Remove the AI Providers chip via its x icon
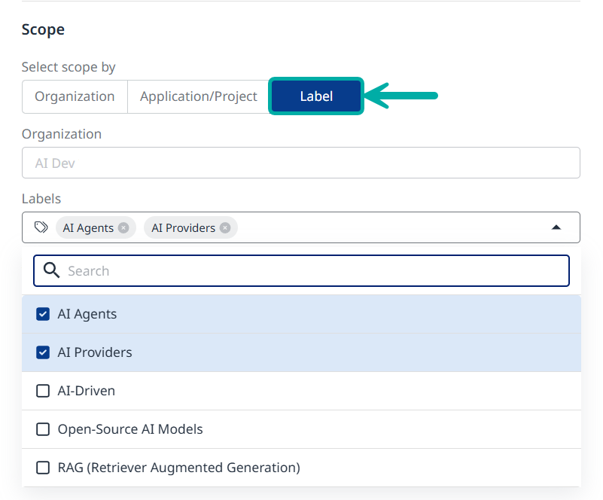Image resolution: width=603 pixels, height=500 pixels. tap(225, 228)
